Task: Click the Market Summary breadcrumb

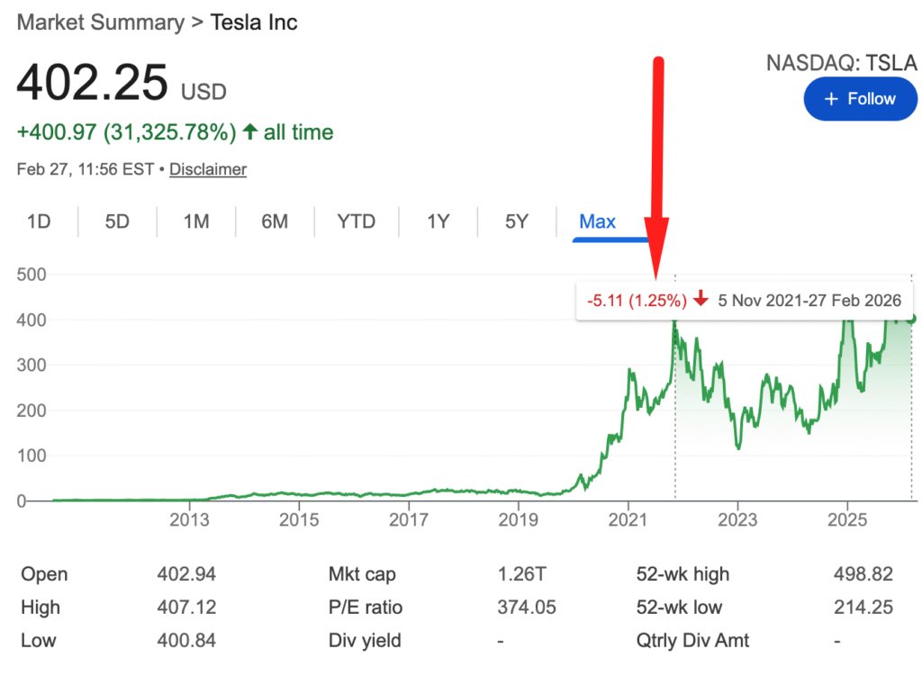Action: 99,23
